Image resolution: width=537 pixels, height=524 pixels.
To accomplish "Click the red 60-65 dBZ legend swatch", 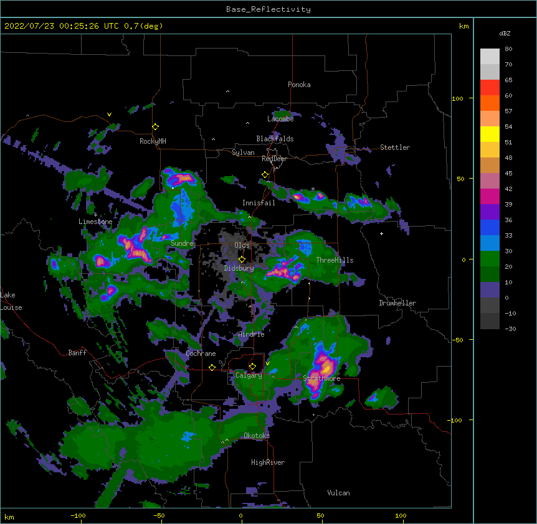I will [490, 87].
